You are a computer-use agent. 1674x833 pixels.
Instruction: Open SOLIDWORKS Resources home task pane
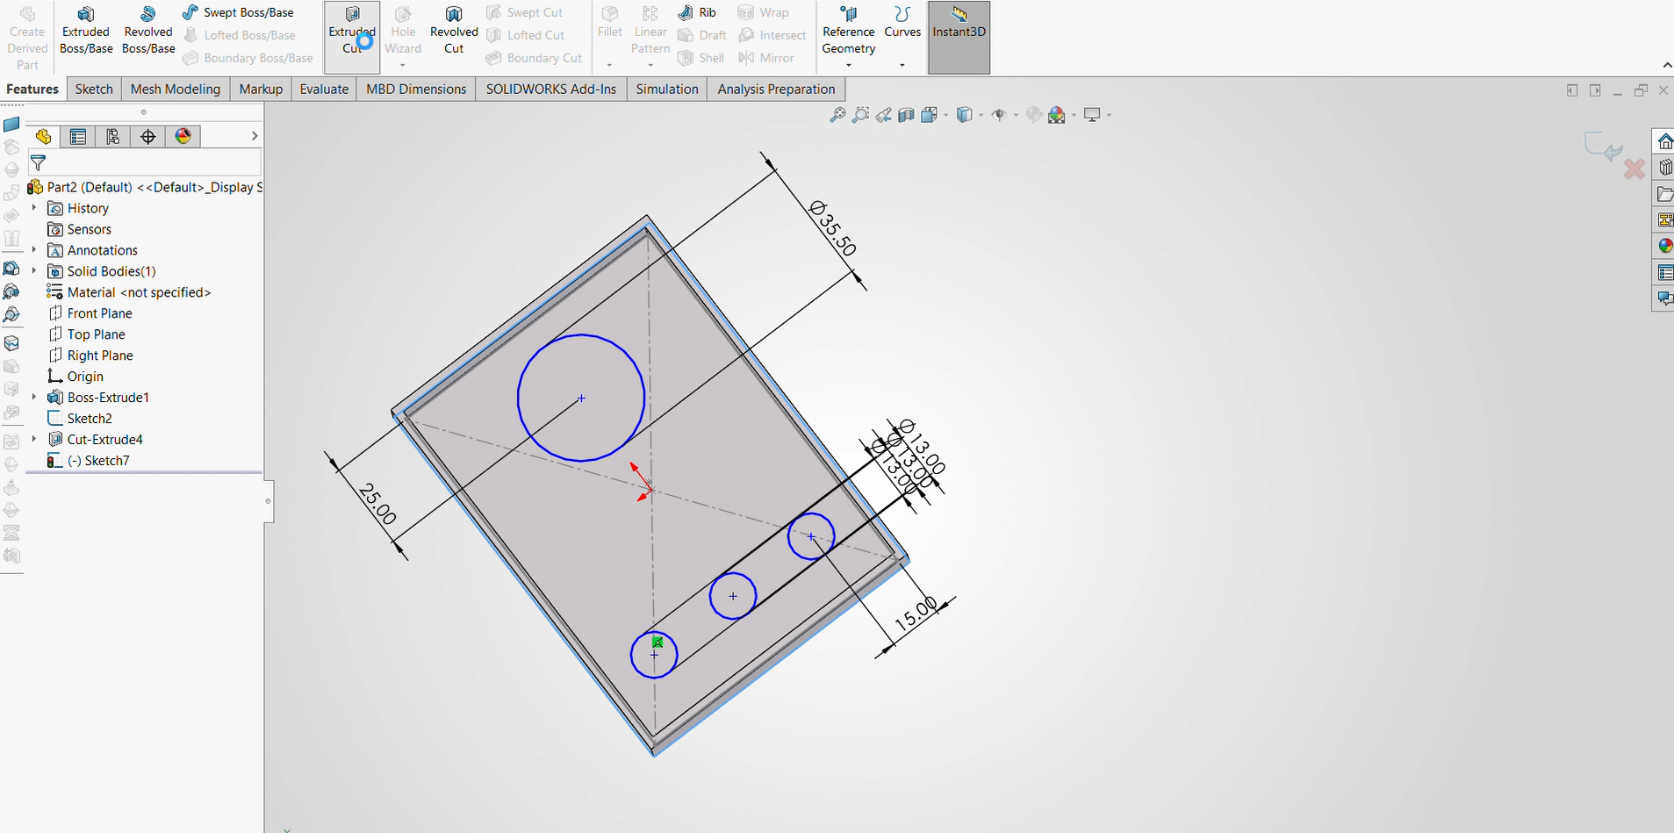pyautogui.click(x=1664, y=141)
